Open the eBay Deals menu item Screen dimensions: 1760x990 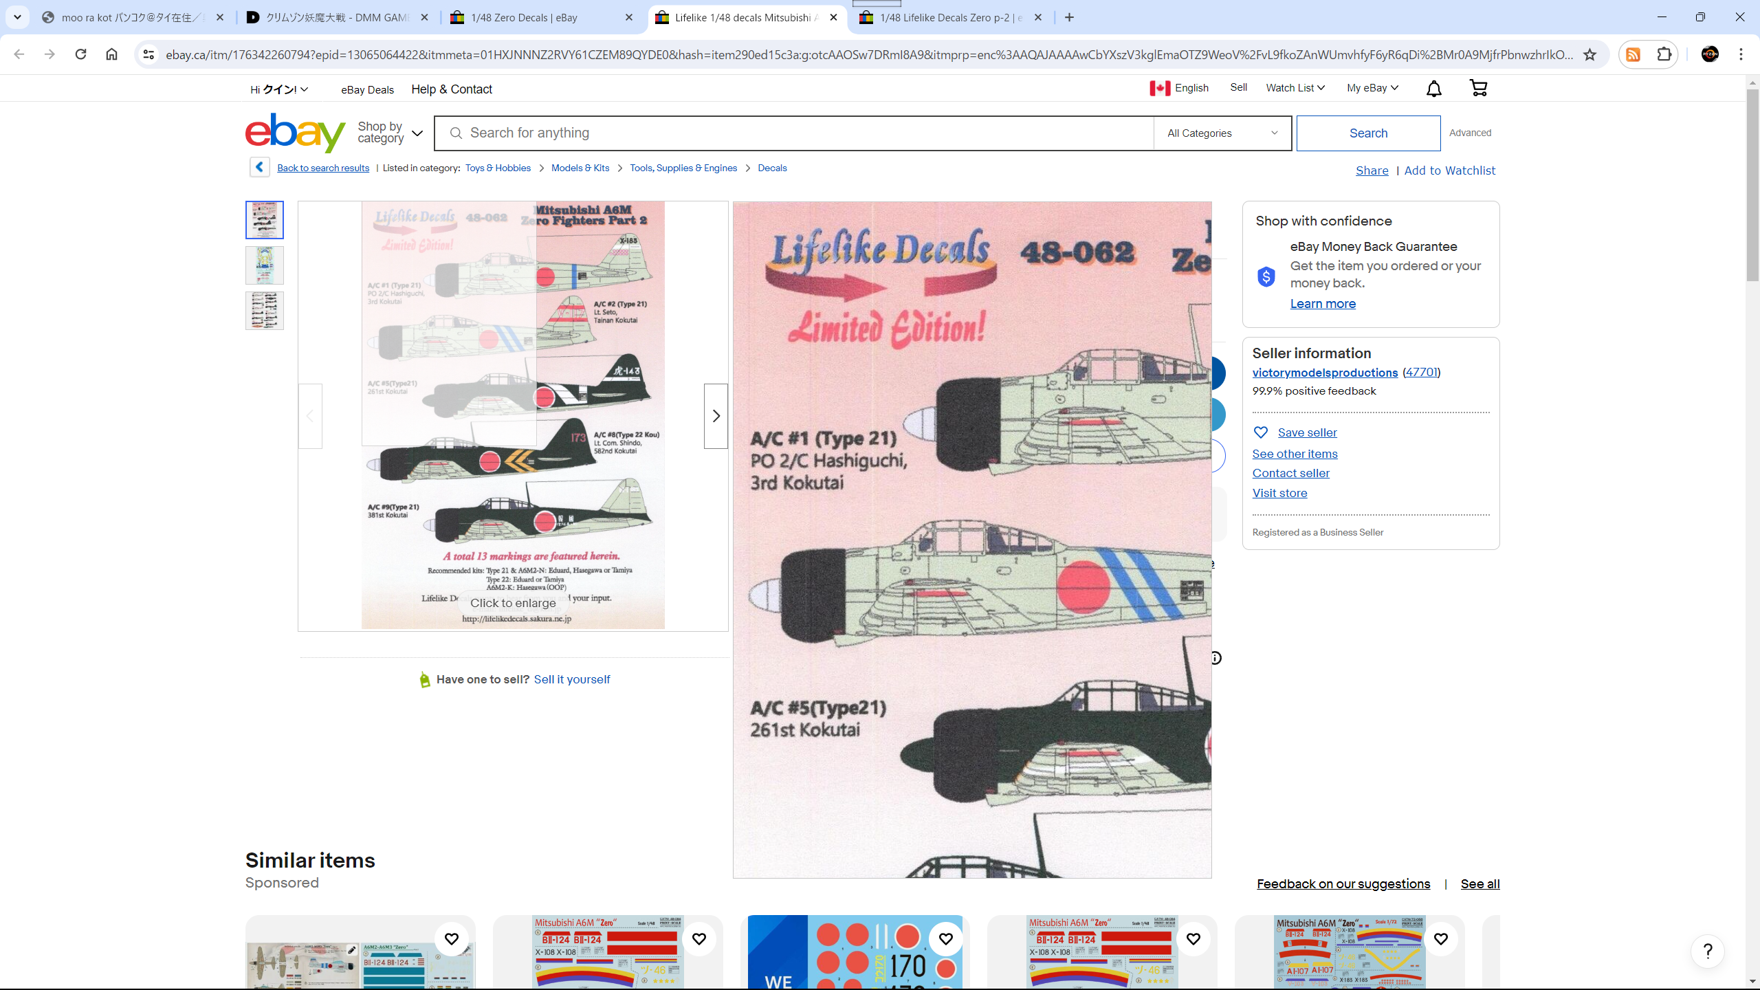tap(367, 90)
